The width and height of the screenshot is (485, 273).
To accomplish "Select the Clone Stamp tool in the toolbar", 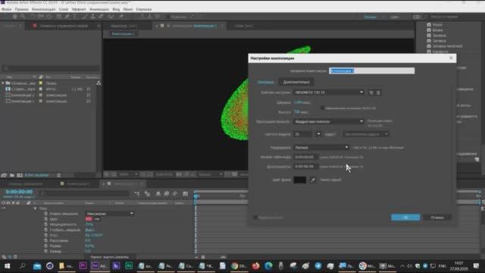I will click(x=92, y=17).
